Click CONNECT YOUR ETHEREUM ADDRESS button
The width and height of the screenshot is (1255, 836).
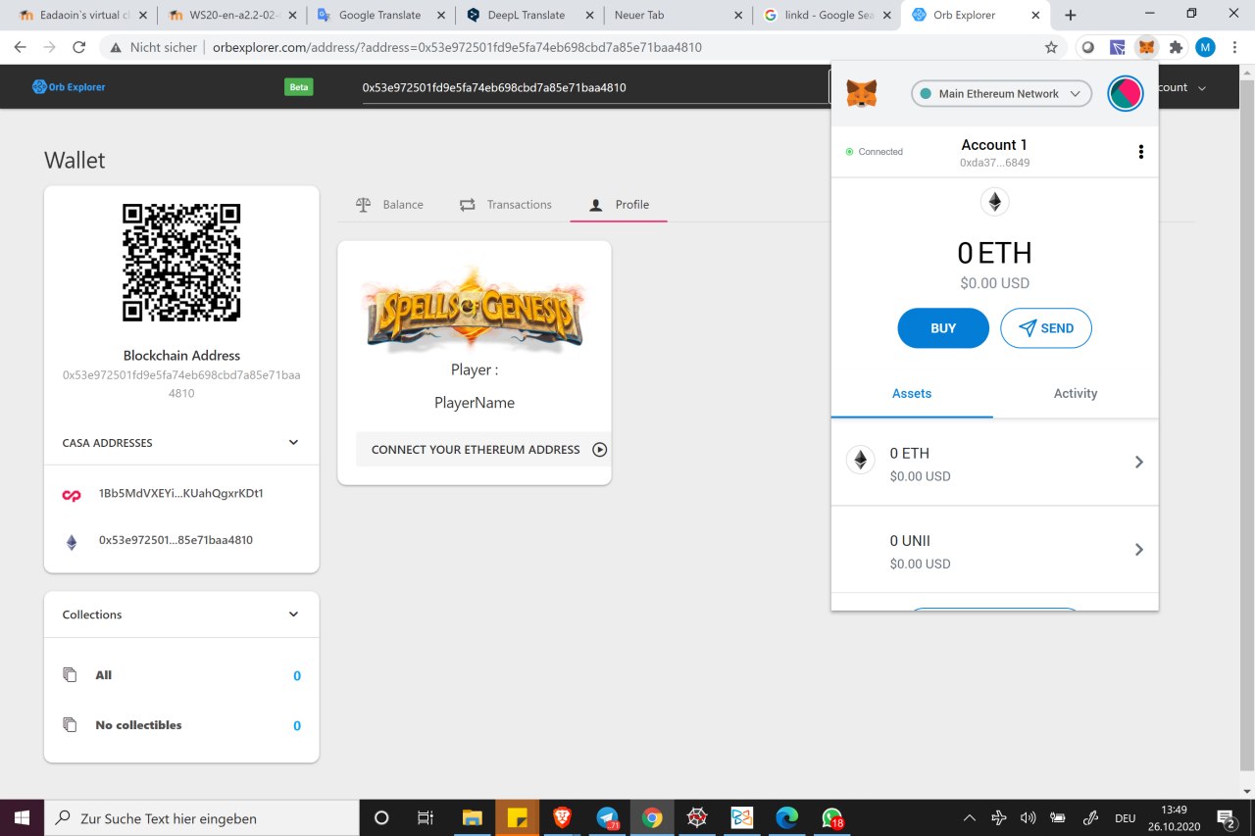(483, 450)
